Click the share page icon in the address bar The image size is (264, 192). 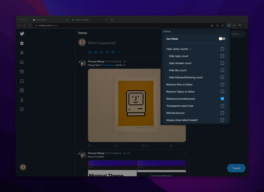(x=217, y=25)
